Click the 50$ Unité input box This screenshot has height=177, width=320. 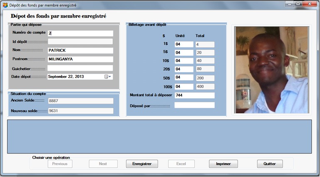[184, 77]
